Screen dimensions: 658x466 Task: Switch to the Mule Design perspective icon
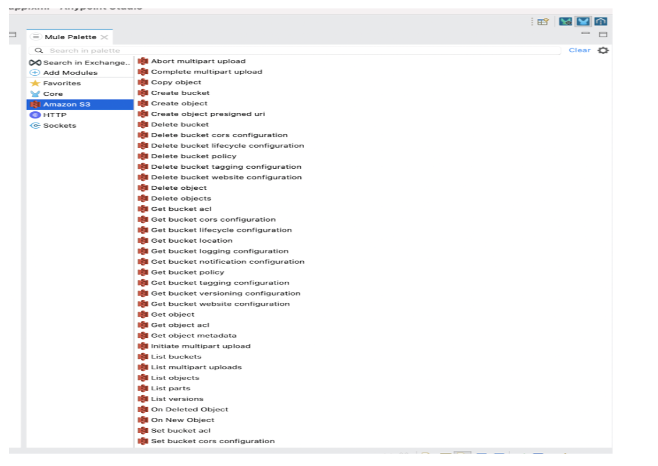565,22
